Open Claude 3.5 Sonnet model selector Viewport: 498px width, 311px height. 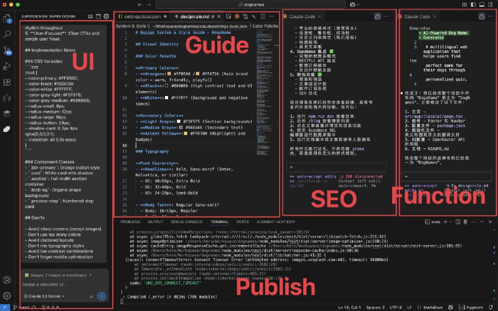coord(44,297)
